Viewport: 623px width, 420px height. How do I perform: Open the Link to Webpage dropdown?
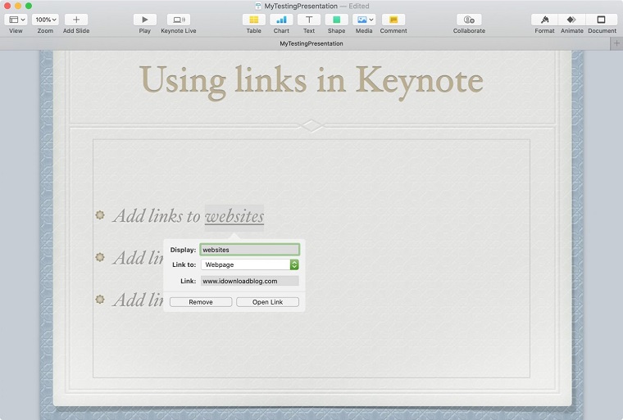coord(250,264)
